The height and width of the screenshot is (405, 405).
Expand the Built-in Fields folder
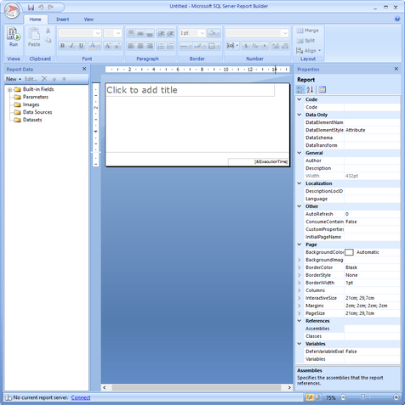click(x=9, y=89)
